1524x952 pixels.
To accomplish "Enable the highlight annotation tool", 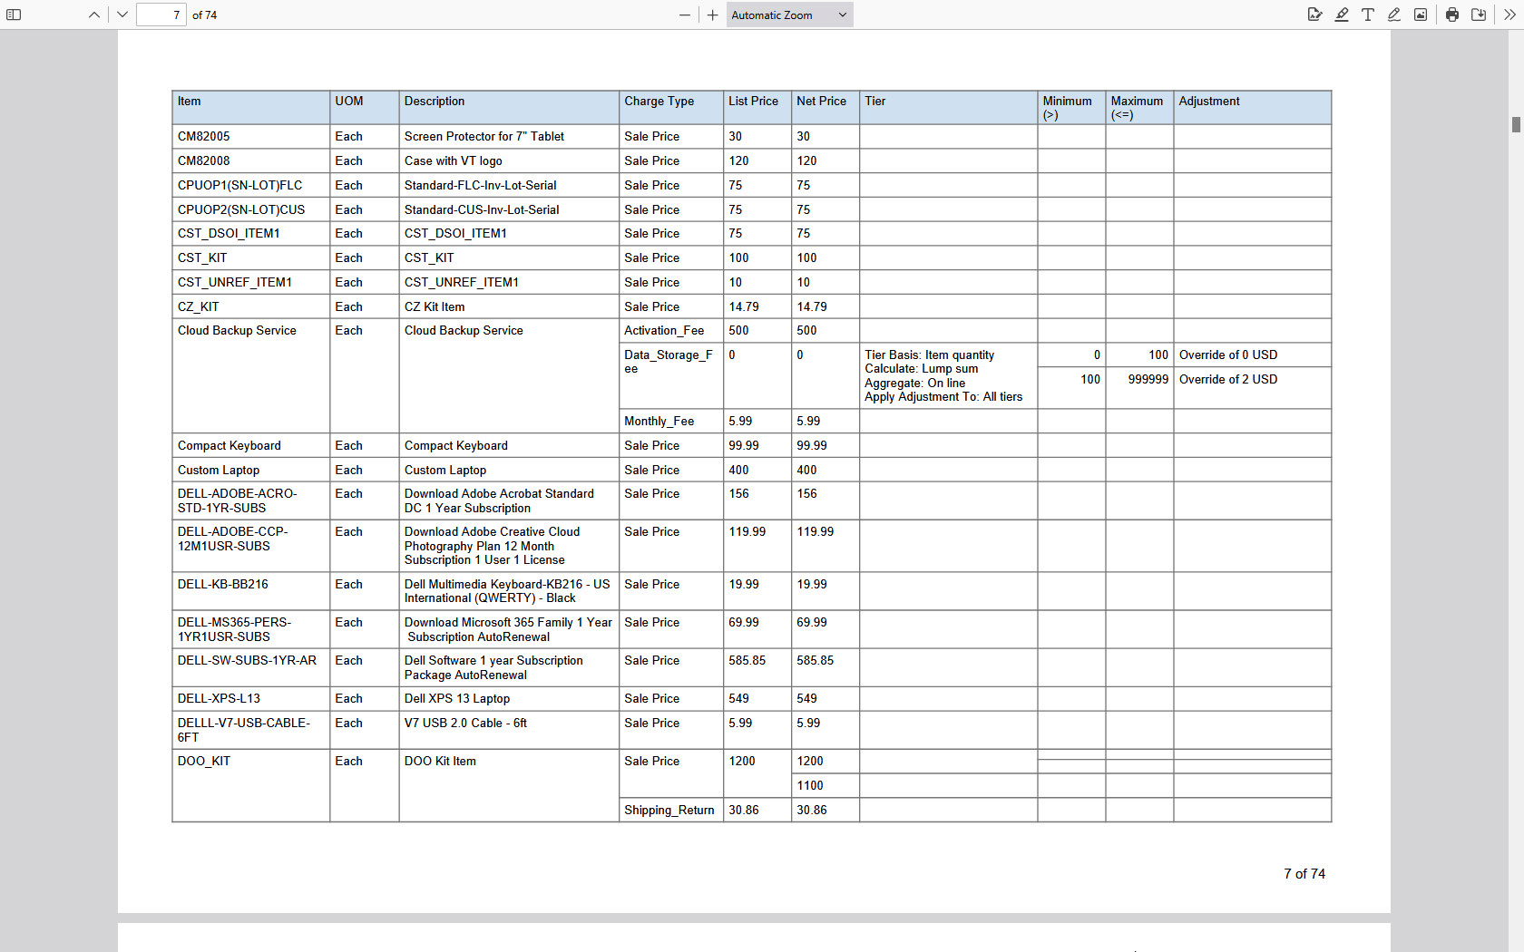I will (1342, 15).
